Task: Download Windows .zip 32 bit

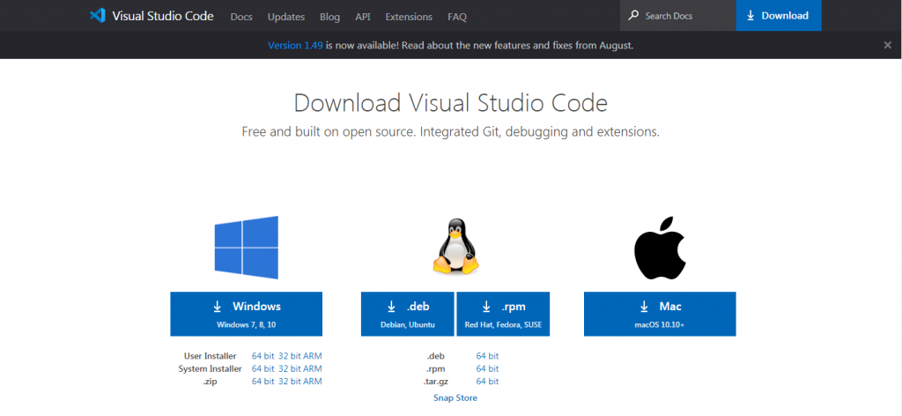Action: [x=289, y=382]
